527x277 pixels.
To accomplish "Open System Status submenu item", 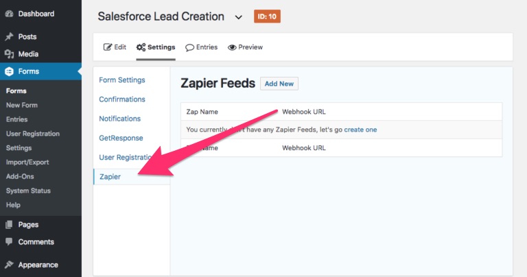I will (x=28, y=191).
